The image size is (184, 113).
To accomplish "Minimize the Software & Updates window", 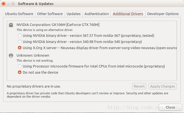I will click(8, 4).
